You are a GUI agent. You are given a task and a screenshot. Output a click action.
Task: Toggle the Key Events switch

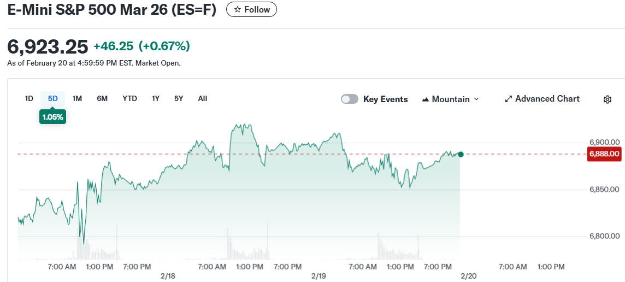pos(350,99)
